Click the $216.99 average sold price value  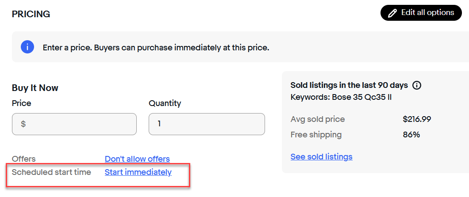pyautogui.click(x=416, y=119)
